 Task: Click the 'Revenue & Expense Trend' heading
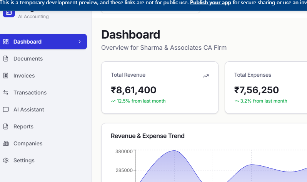148,136
